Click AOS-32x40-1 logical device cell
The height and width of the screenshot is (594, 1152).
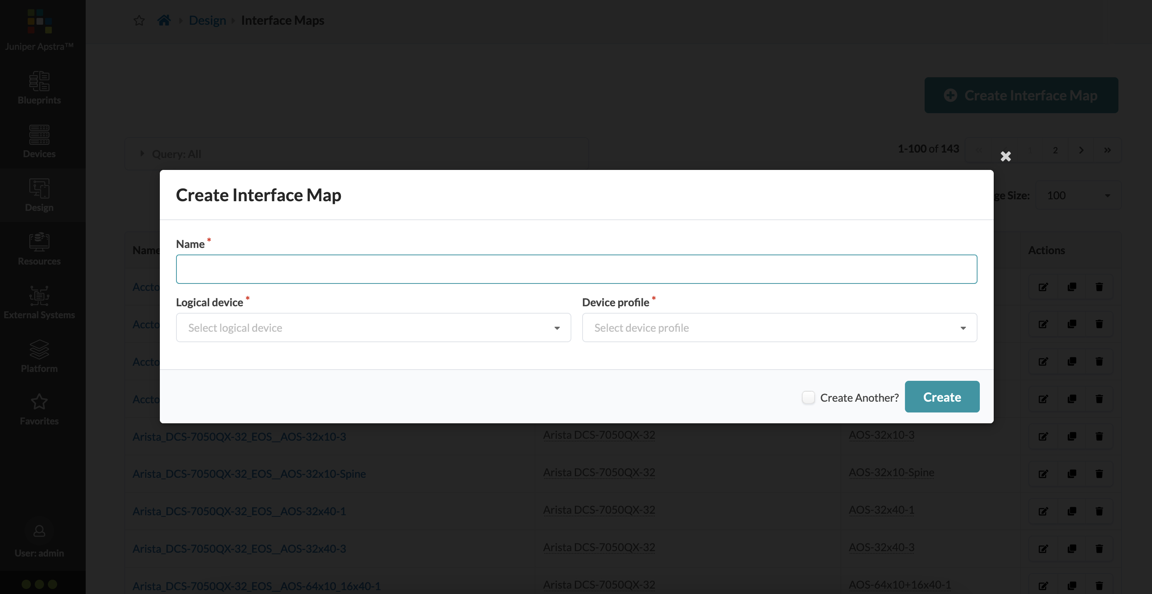click(x=881, y=510)
